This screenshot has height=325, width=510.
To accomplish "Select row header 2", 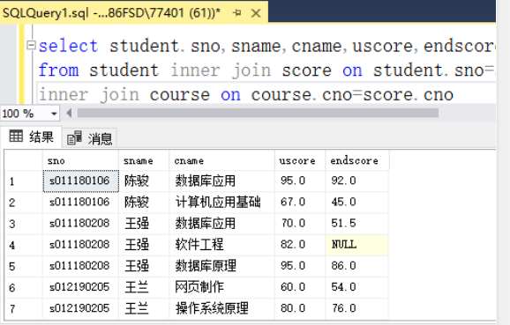I will (x=24, y=203).
